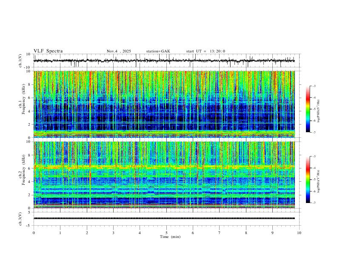Viewport: 337px width, 261px height.
Task: Click the ch.2 'Frequency (kHz)' axis label
Action: pos(24,169)
